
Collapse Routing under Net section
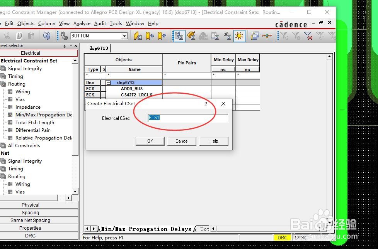coord(17,177)
